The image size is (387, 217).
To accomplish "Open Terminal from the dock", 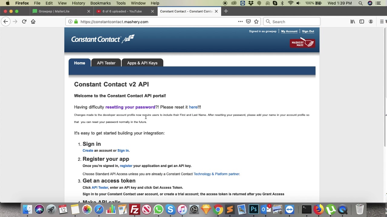I will point(307,209).
